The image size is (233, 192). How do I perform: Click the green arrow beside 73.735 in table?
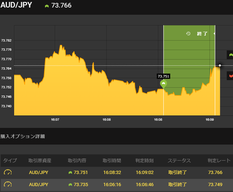pyautogui.click(x=70, y=185)
